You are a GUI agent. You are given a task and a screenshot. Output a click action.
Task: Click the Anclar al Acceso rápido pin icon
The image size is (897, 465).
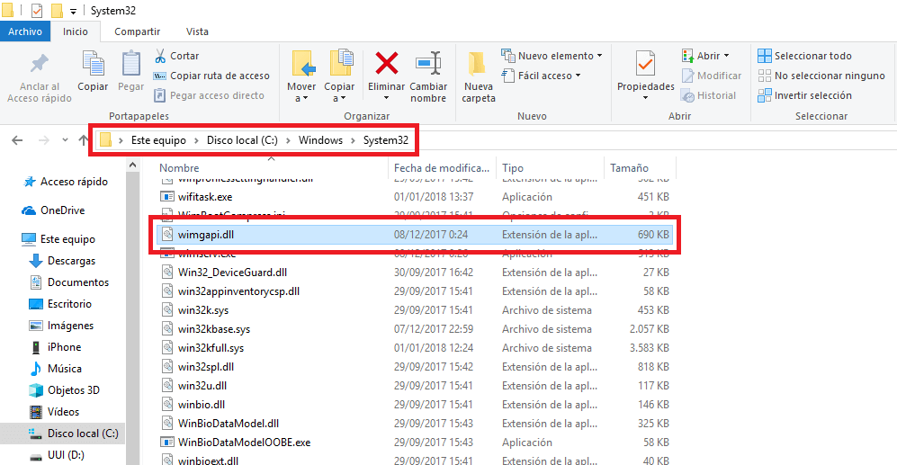coord(39,64)
